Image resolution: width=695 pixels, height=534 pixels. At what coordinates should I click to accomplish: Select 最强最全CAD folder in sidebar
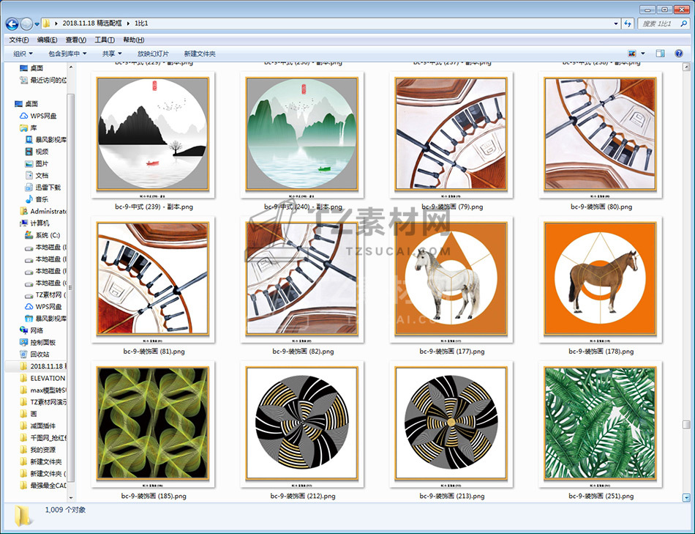(x=43, y=486)
